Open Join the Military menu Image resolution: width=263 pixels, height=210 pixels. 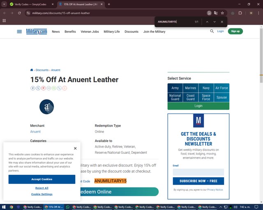tap(155, 32)
